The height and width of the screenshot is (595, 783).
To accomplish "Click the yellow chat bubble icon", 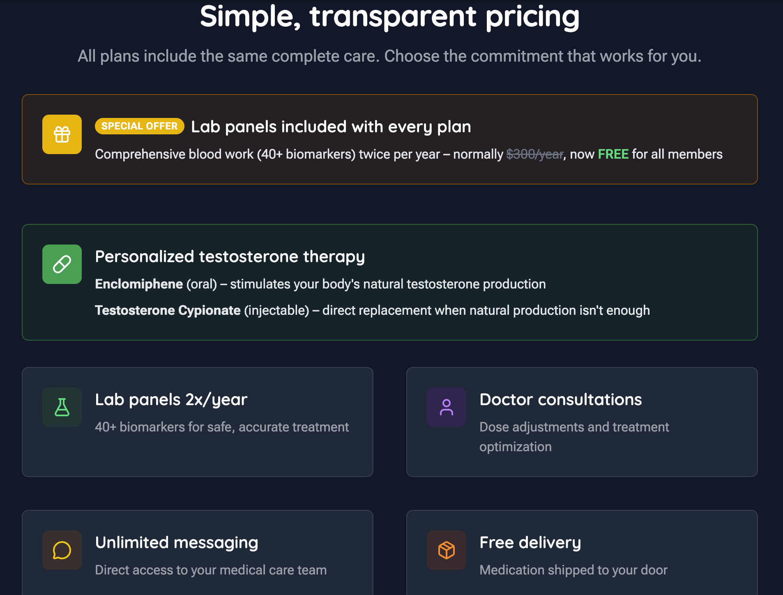I will 62,550.
